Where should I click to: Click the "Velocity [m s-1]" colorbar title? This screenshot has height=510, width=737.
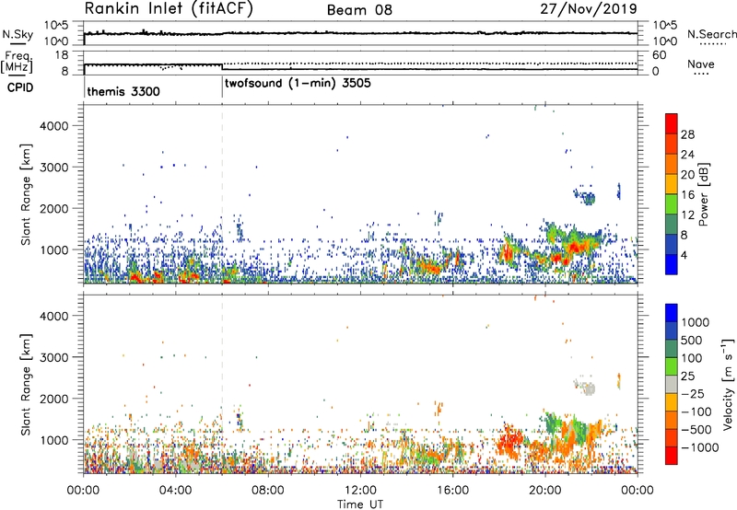728,384
